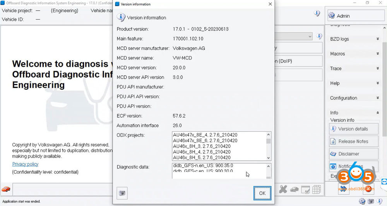387x206 pixels.
Task: Click the crossed tools icon in bottom toolbar
Action: (x=283, y=189)
